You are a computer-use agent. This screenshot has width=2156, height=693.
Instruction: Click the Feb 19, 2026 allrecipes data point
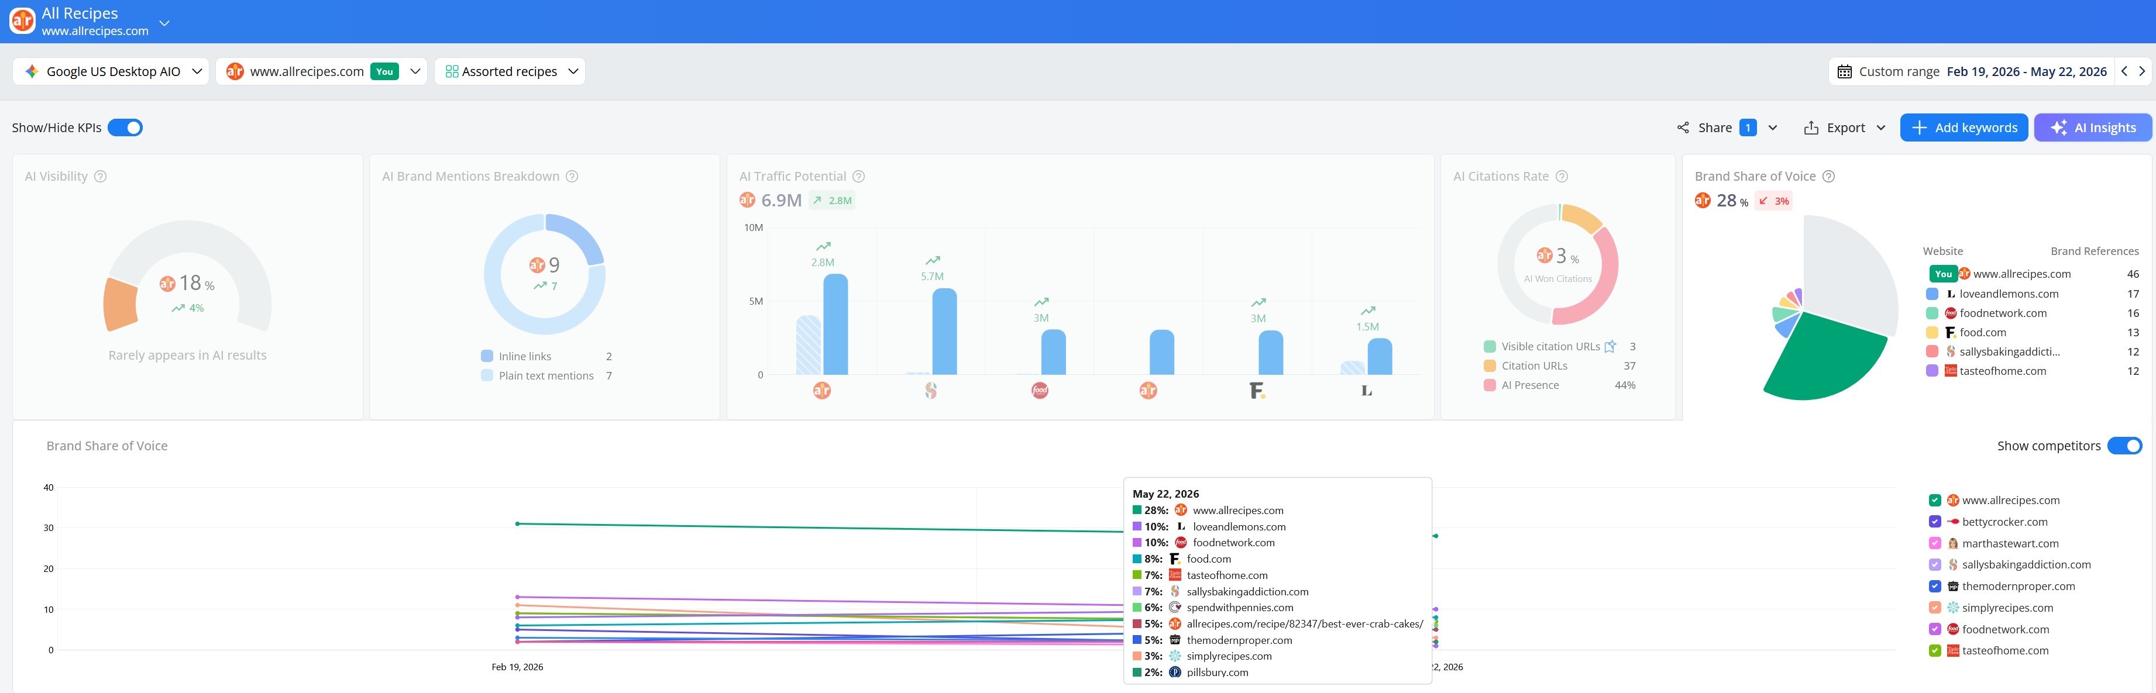tap(517, 523)
